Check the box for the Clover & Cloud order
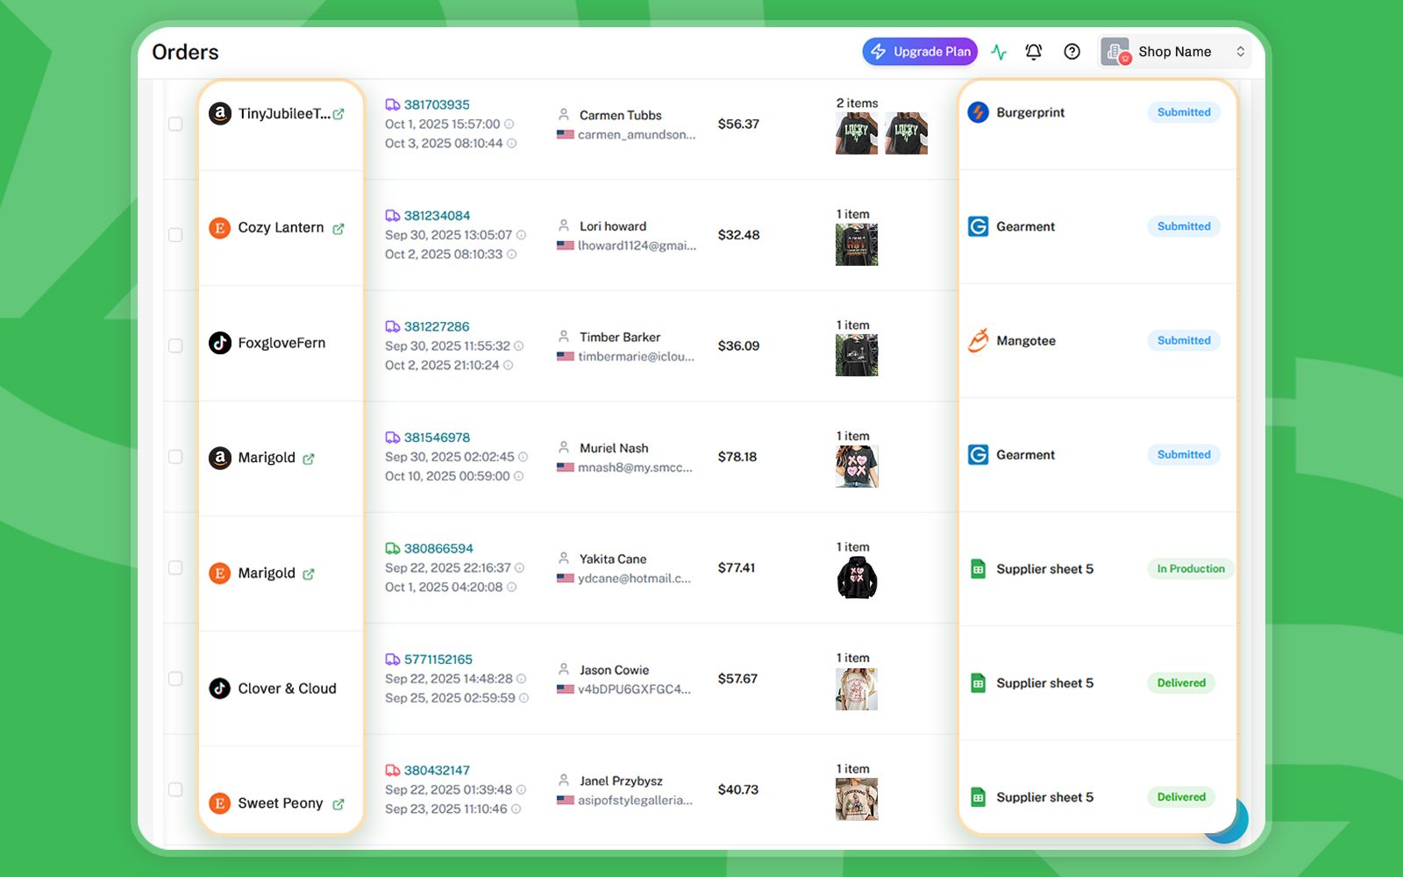1403x877 pixels. click(175, 679)
